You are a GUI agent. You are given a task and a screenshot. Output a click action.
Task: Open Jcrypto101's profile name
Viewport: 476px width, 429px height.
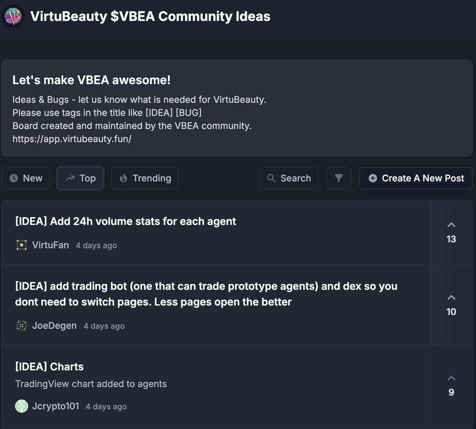[56, 406]
